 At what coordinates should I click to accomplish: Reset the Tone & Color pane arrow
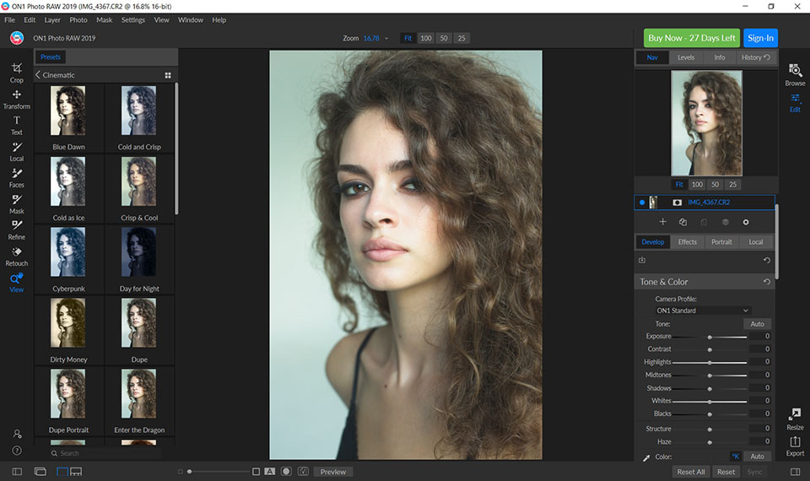(767, 282)
